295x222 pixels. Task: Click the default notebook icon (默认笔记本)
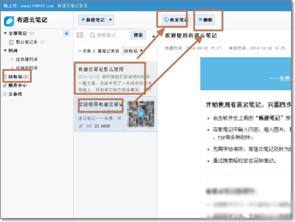(11, 42)
